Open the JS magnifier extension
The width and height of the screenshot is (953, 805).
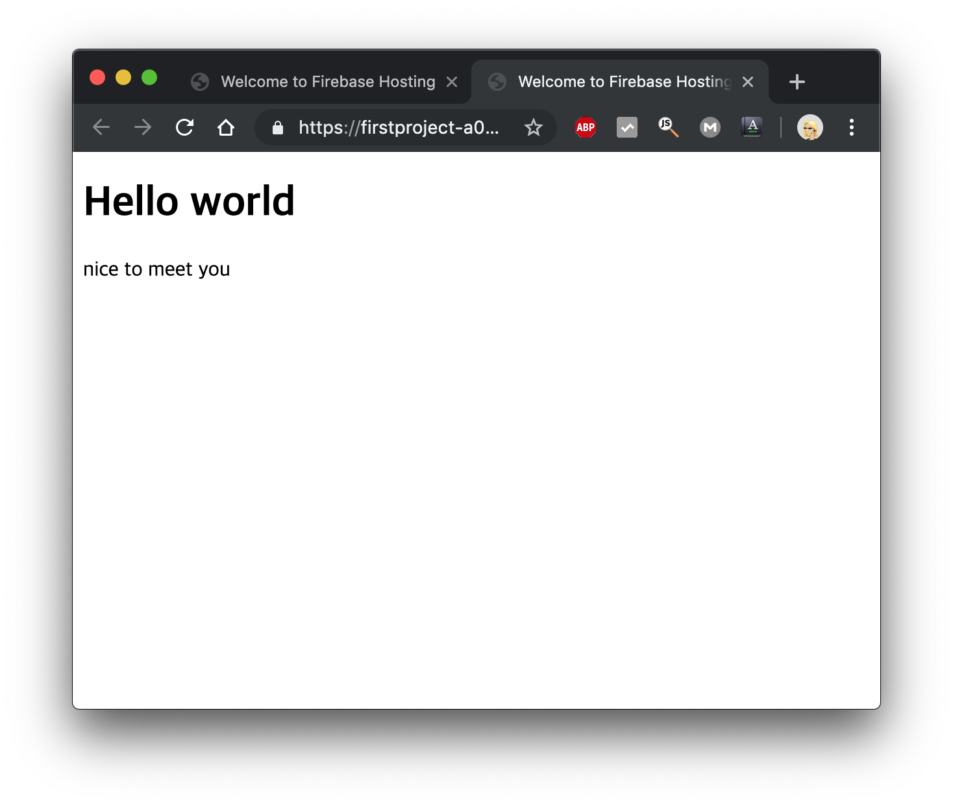pyautogui.click(x=669, y=127)
